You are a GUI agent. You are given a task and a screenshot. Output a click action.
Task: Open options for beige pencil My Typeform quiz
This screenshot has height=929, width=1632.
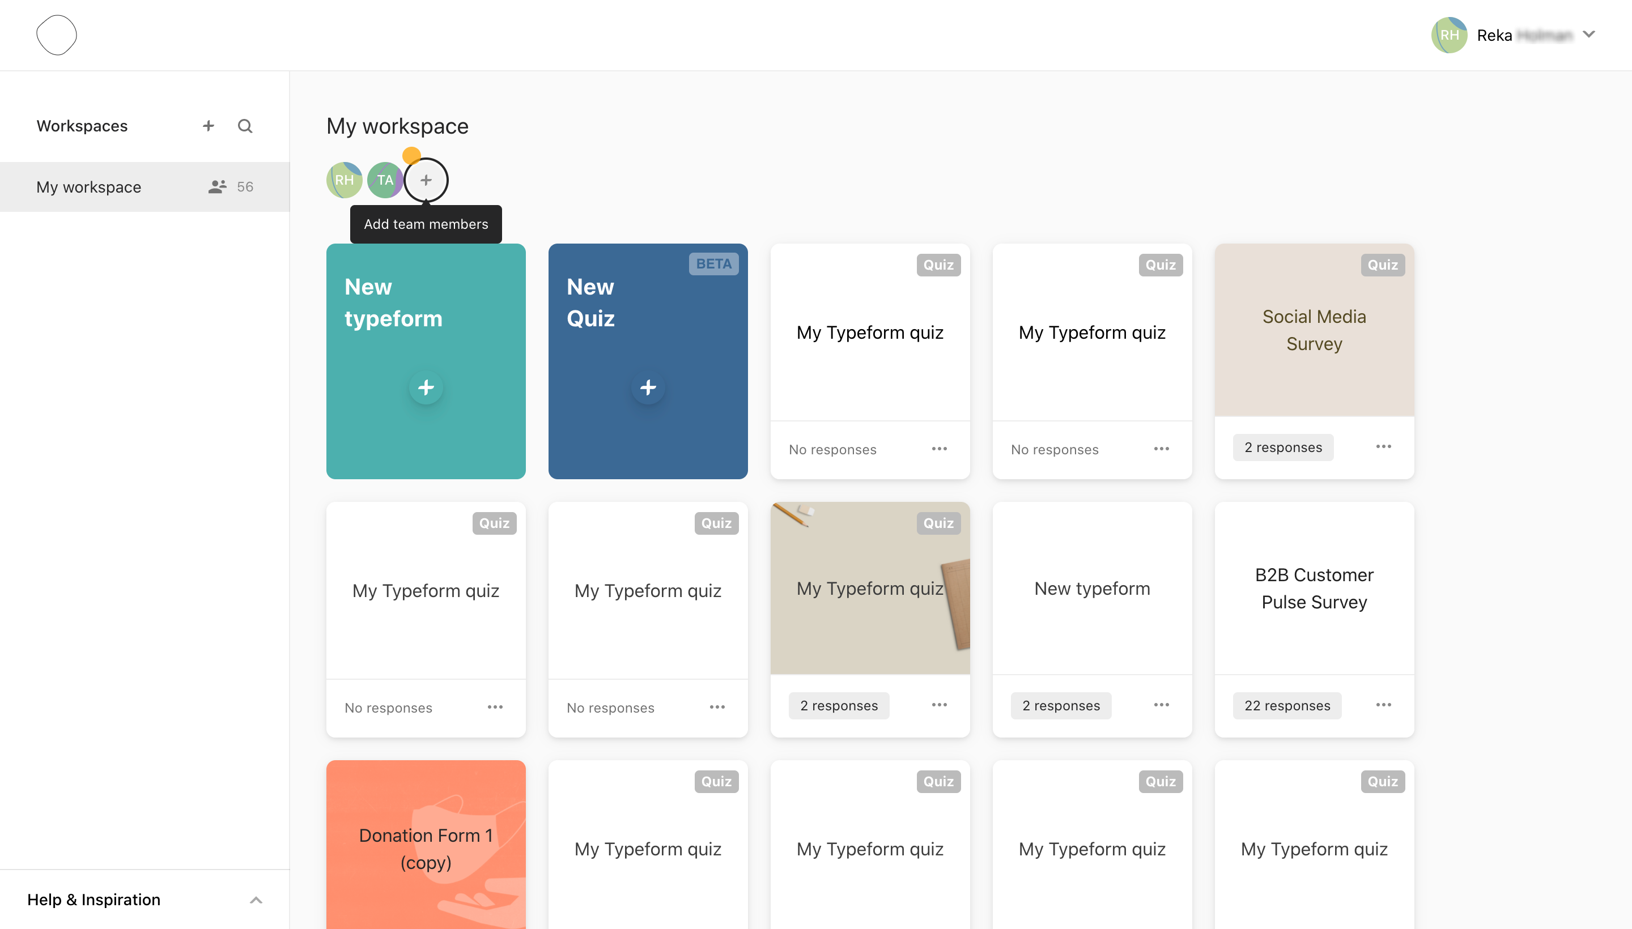939,705
